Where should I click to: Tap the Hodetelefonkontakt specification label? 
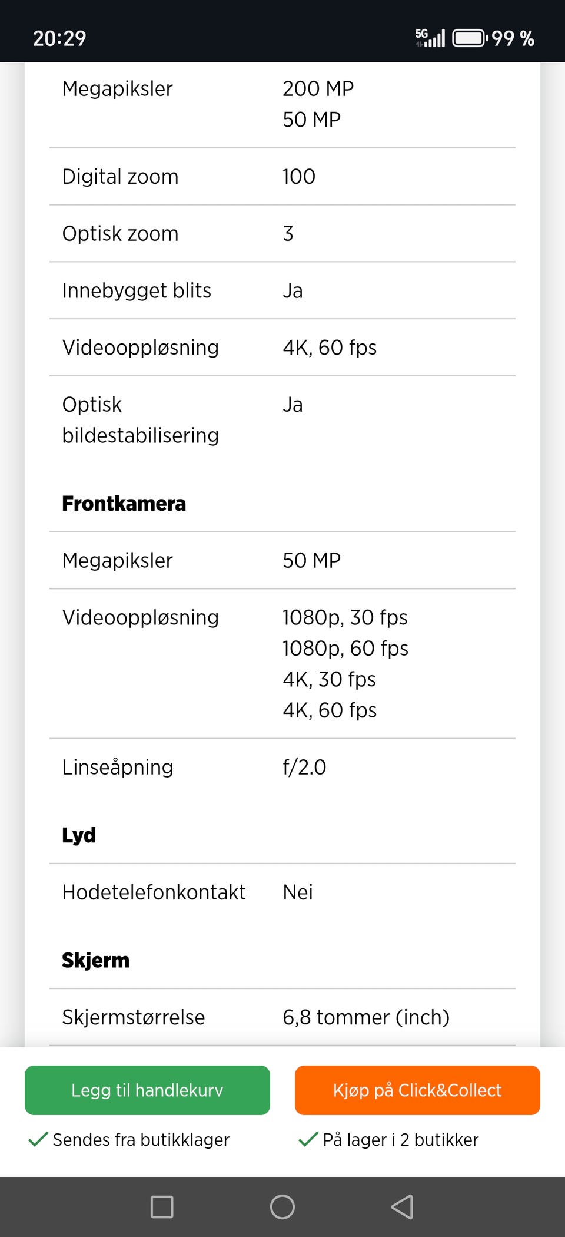pyautogui.click(x=154, y=892)
